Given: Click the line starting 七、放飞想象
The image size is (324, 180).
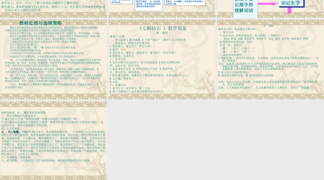Looking at the screenshot, I should pos(46,160).
